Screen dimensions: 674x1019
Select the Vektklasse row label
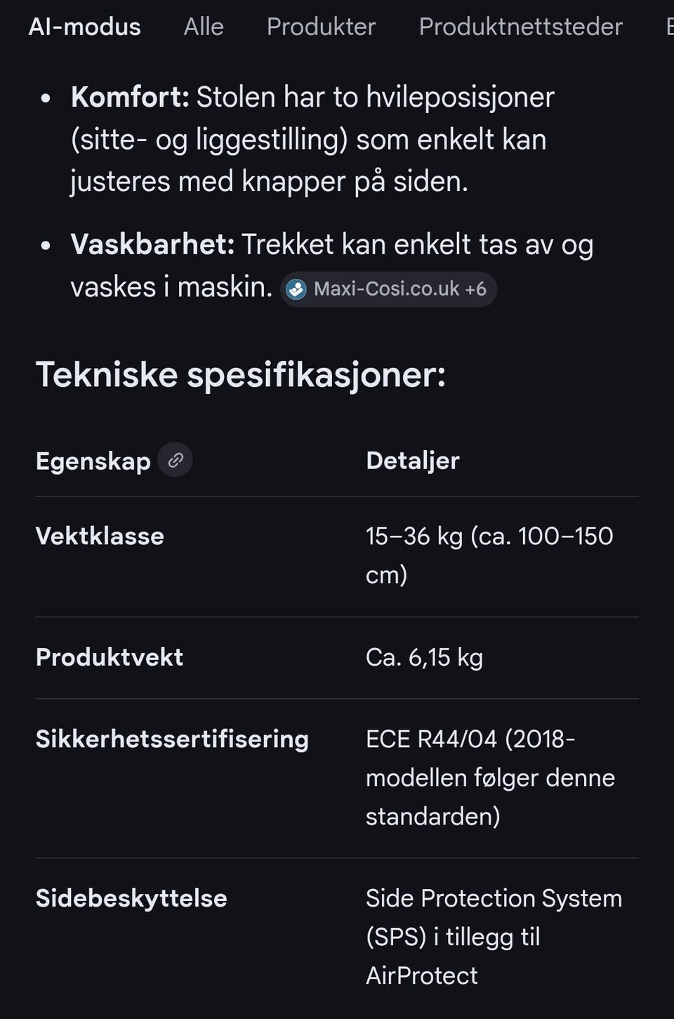[x=100, y=536]
